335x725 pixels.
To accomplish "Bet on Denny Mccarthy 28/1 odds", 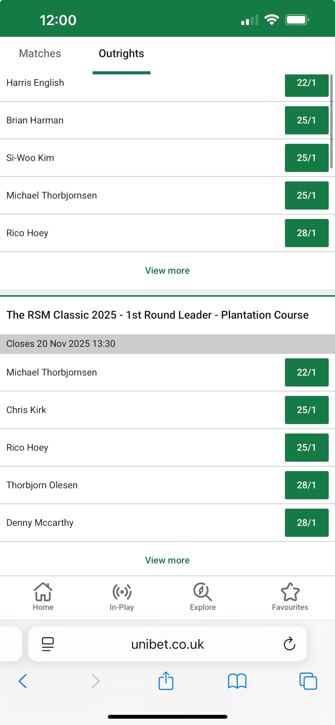I will tap(306, 523).
